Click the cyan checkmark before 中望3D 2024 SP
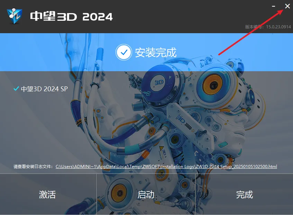The height and width of the screenshot is (215, 293). tap(16, 88)
